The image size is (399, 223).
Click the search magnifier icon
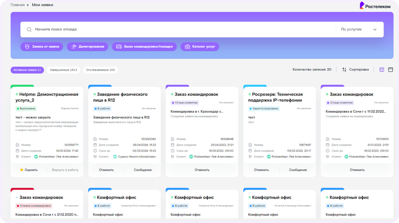click(29, 29)
